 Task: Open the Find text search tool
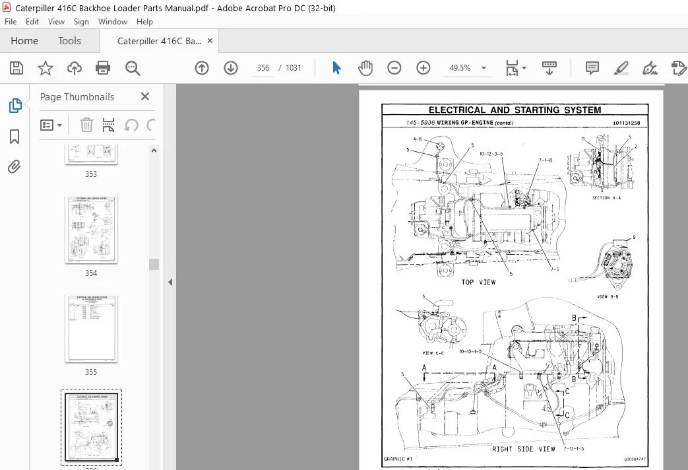pos(133,68)
